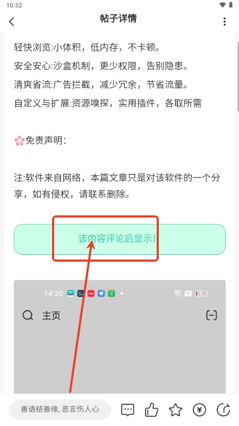Click the bracket icon at the screenshot's right
239x426 pixels.
[x=211, y=315]
